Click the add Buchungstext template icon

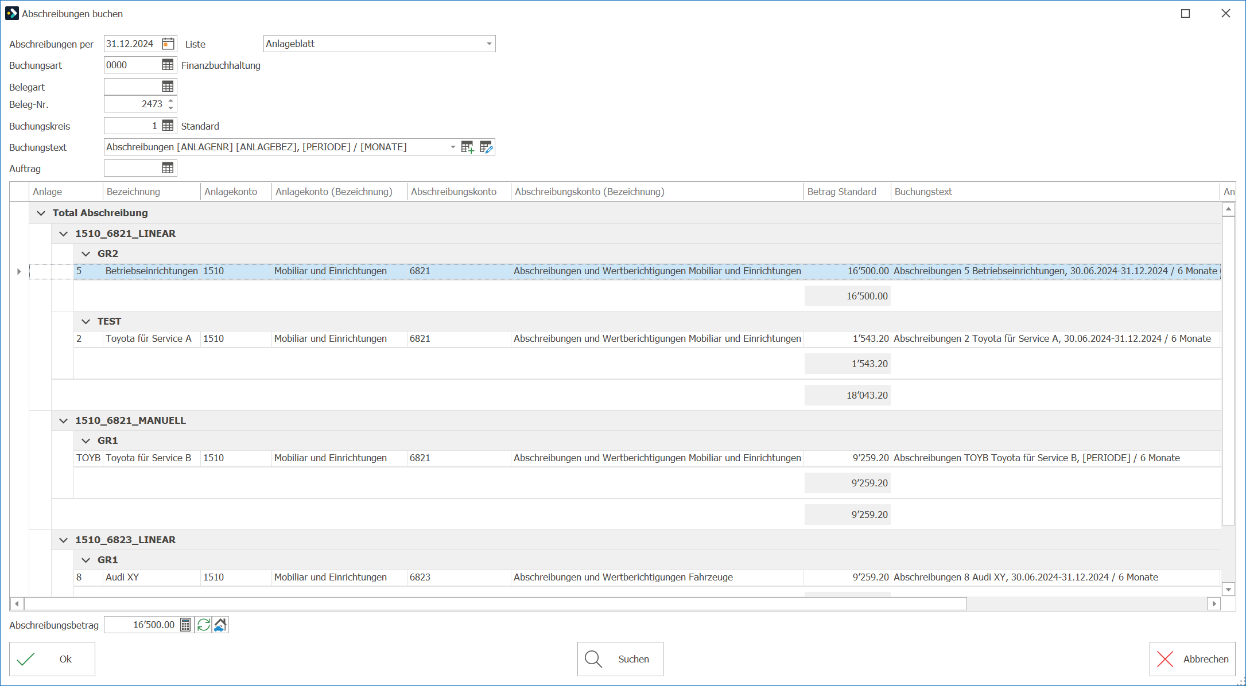(x=468, y=147)
